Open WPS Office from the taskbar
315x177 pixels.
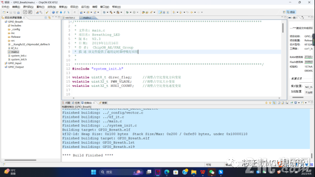click(x=203, y=172)
